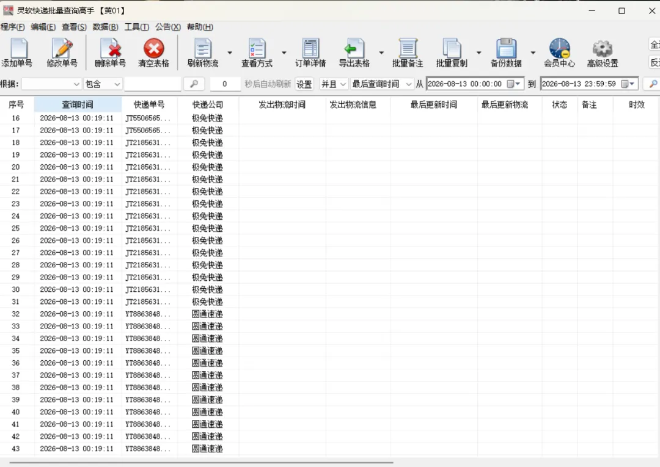Open the 并且 logic dropdown
660x467 pixels.
tap(334, 84)
